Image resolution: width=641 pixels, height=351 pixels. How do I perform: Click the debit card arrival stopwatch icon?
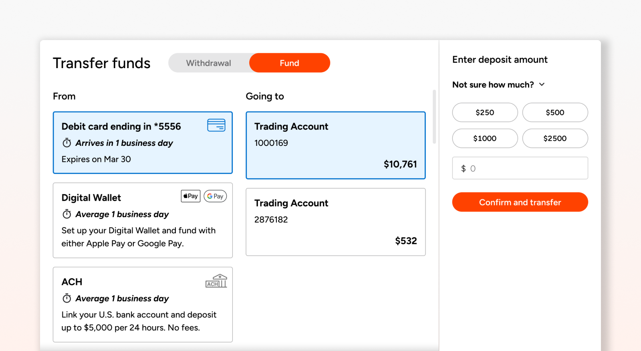tap(67, 143)
